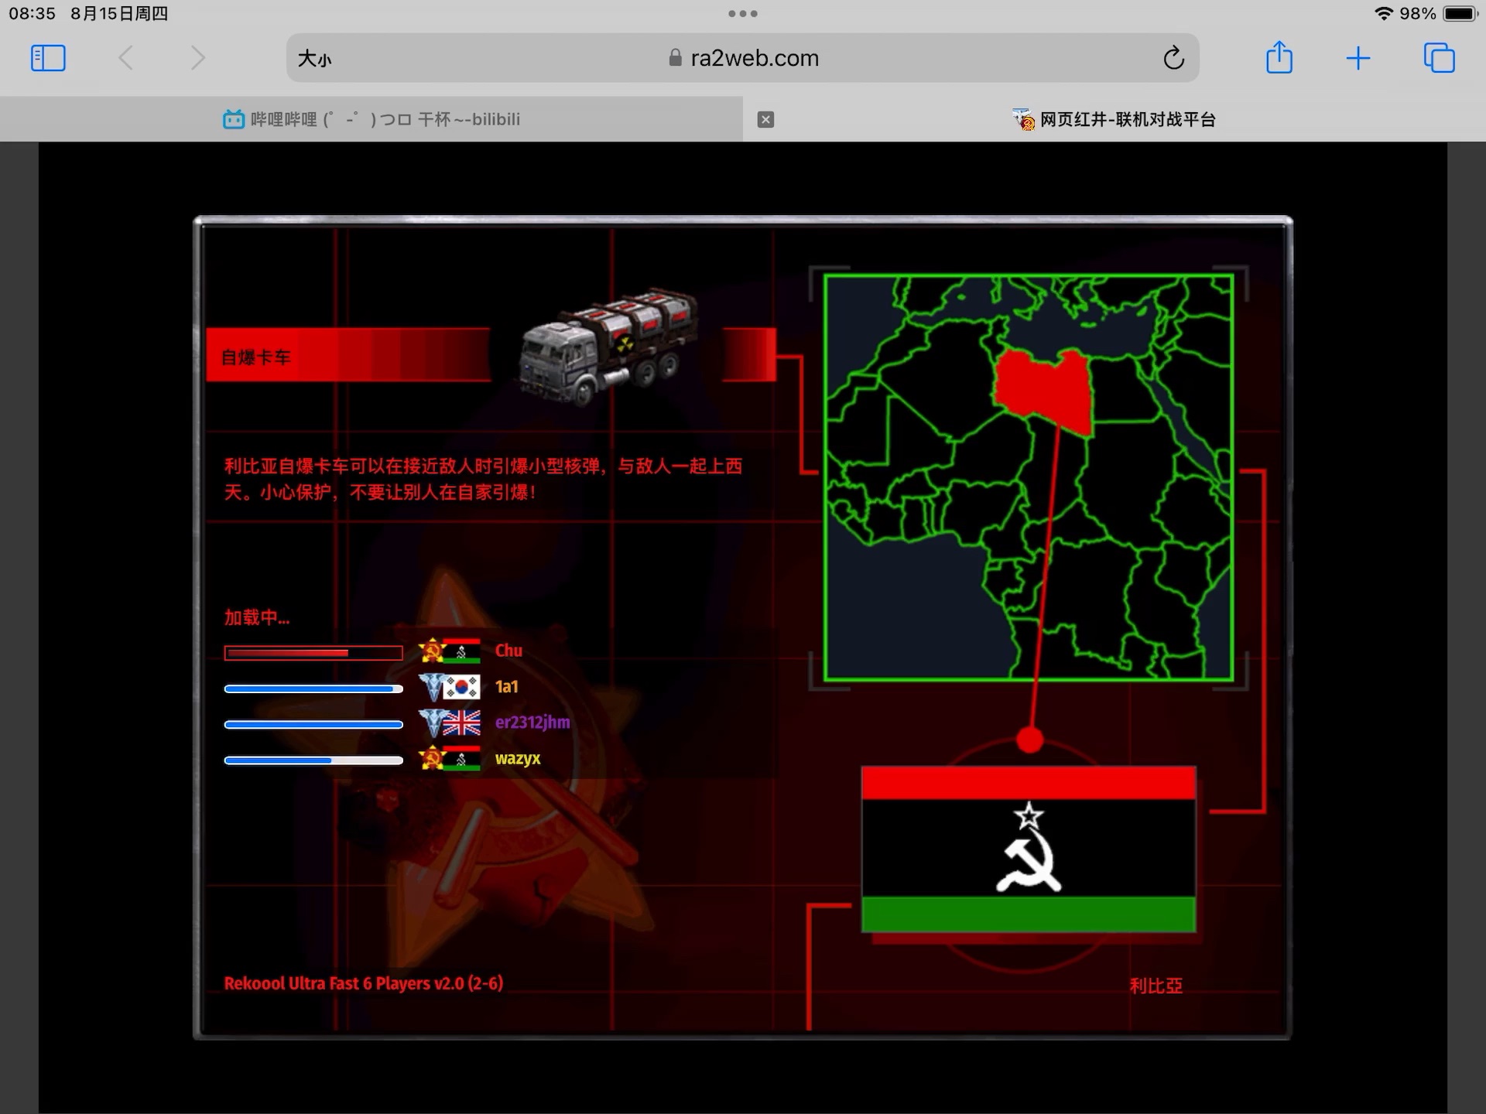
Task: Click the British flag beside er2312jhm
Action: tap(462, 723)
